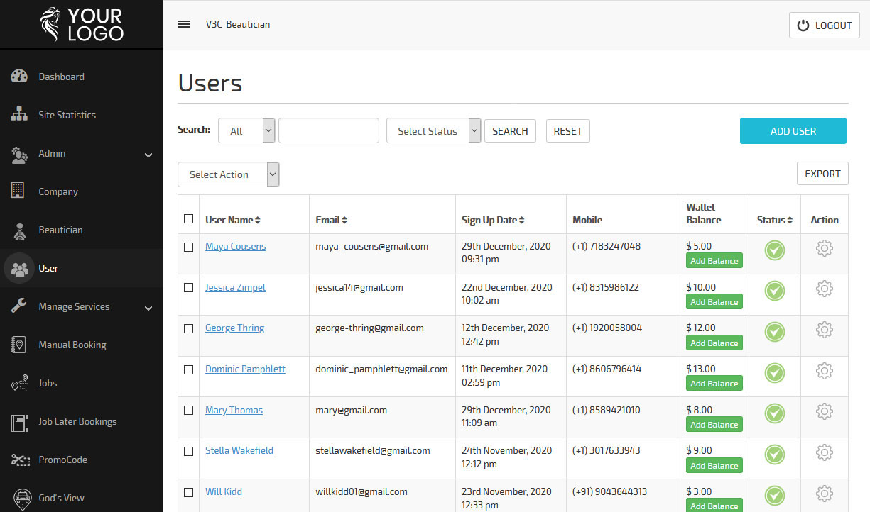This screenshot has width=870, height=512.
Task: Click the ADD USER button
Action: [793, 131]
